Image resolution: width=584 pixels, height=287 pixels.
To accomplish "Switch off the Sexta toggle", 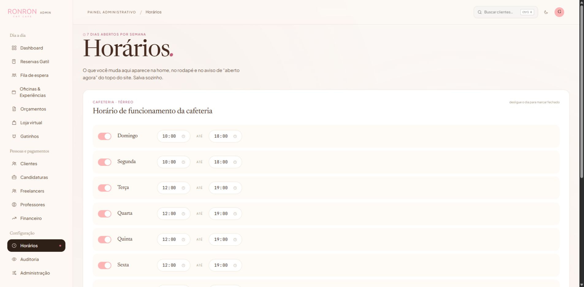I will point(105,265).
